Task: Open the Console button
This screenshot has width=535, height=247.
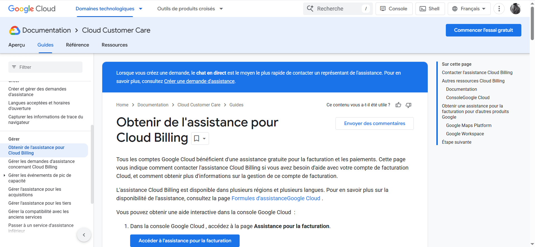Action: [x=394, y=9]
